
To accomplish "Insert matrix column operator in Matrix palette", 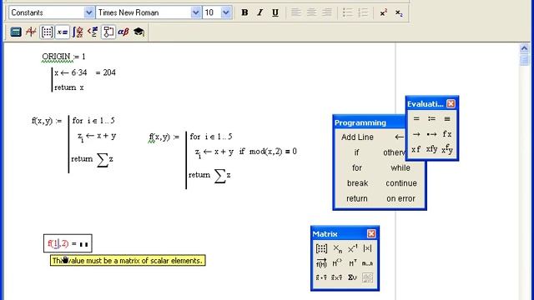I will click(x=337, y=263).
